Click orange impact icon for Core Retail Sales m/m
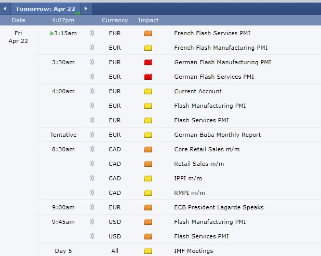The width and height of the screenshot is (321, 256). click(148, 149)
